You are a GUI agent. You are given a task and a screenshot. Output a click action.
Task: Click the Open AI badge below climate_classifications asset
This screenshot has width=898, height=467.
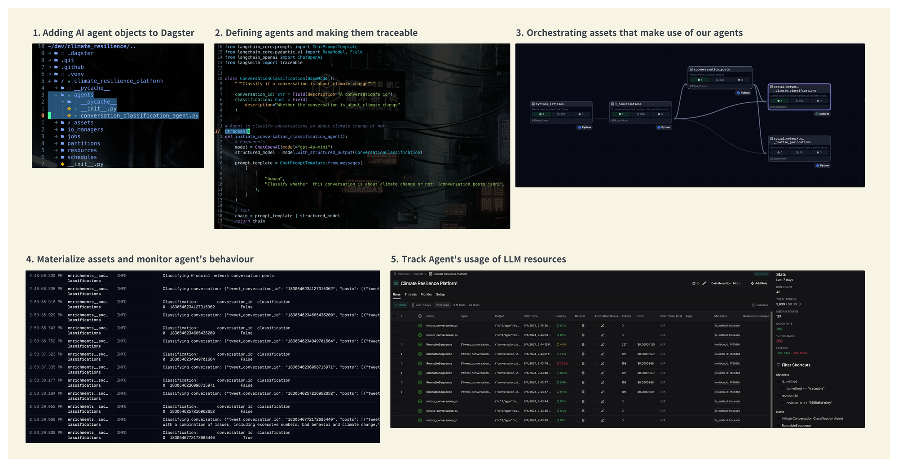point(822,114)
